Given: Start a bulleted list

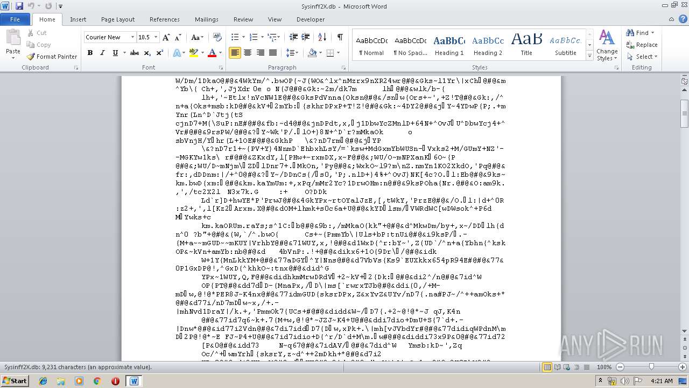Looking at the screenshot, I should tap(235, 37).
